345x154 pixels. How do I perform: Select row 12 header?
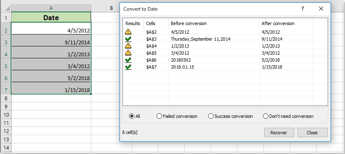pos(6,131)
